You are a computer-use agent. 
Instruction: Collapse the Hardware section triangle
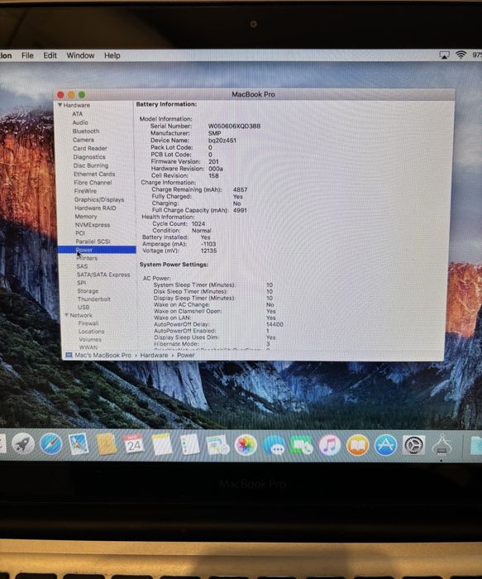click(60, 105)
